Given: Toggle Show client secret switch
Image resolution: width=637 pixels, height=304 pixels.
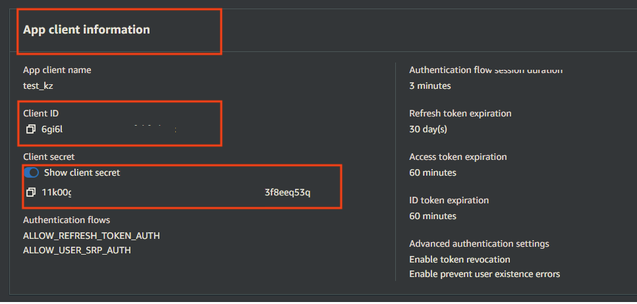Looking at the screenshot, I should [x=31, y=172].
